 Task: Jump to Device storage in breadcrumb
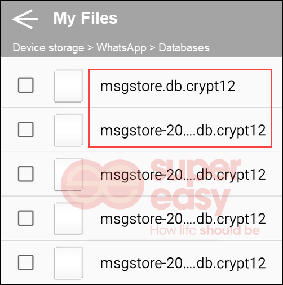(x=48, y=48)
